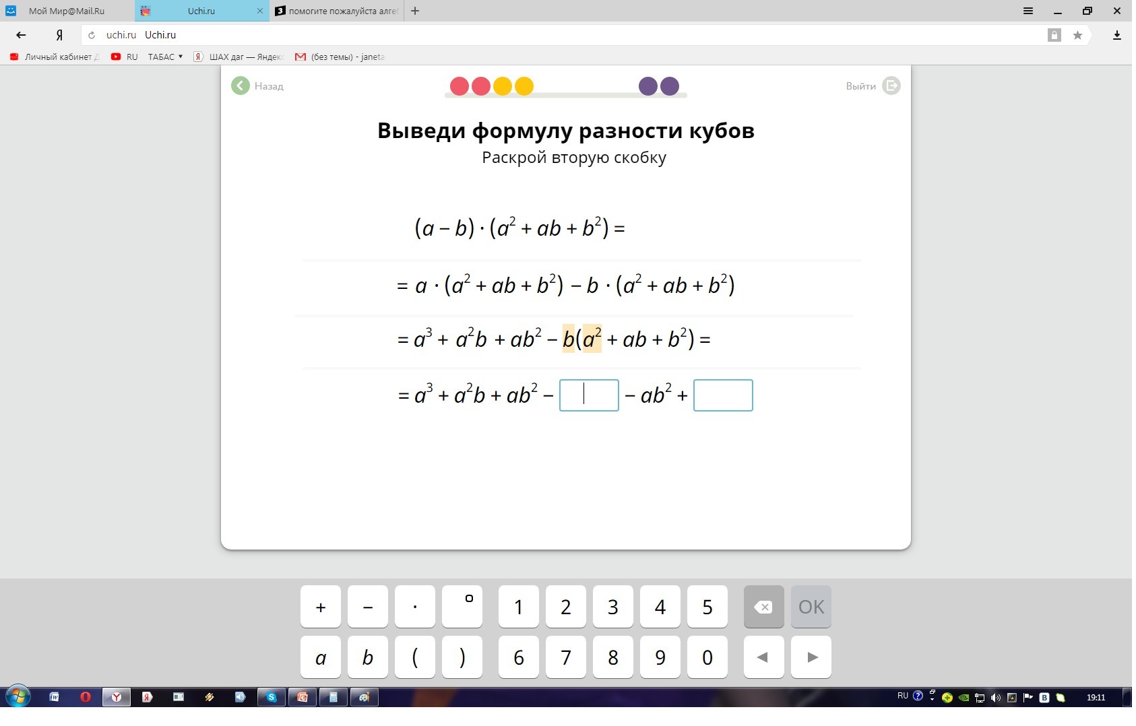This screenshot has height=726, width=1136.
Task: Tap the multiplication dot key
Action: [x=415, y=607]
